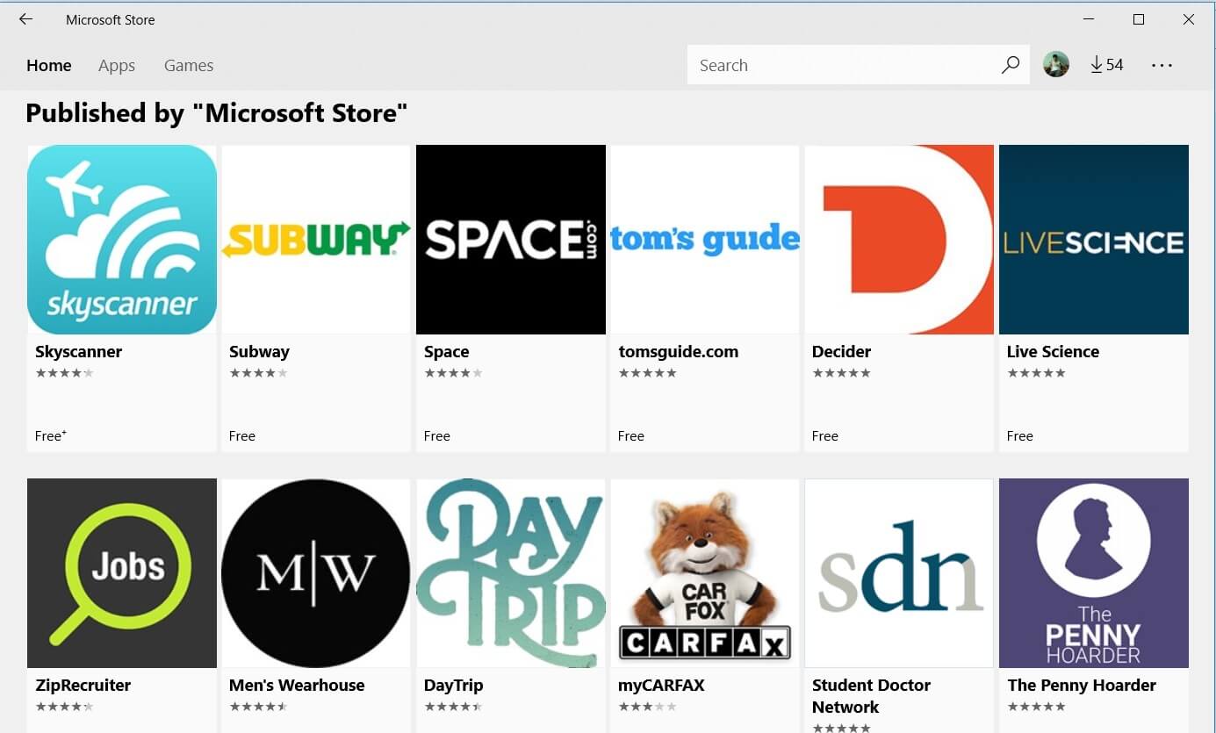
Task: Click the Skyscanner app title
Action: coord(78,351)
